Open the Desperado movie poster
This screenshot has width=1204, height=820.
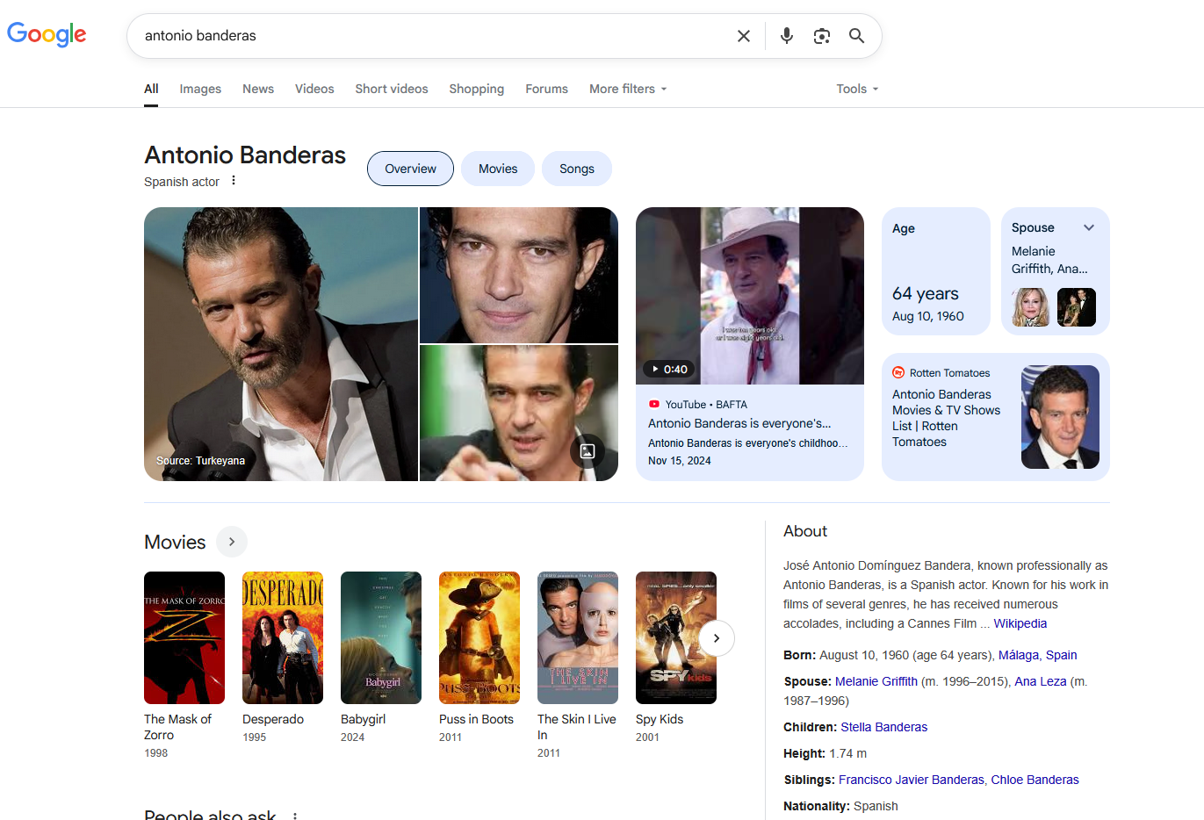(x=283, y=637)
